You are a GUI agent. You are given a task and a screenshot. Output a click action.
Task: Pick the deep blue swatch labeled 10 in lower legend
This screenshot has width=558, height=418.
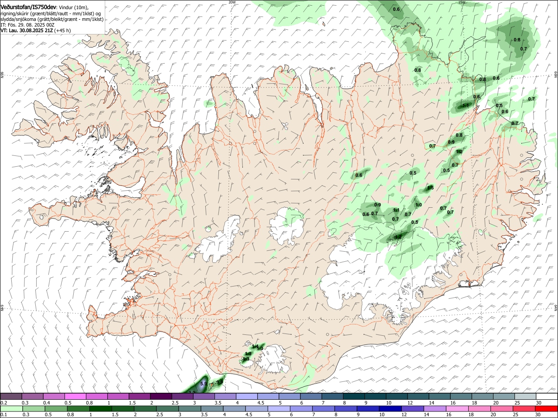tap(390, 409)
